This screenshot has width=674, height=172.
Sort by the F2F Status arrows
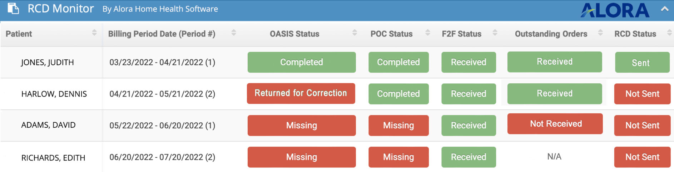pyautogui.click(x=495, y=33)
